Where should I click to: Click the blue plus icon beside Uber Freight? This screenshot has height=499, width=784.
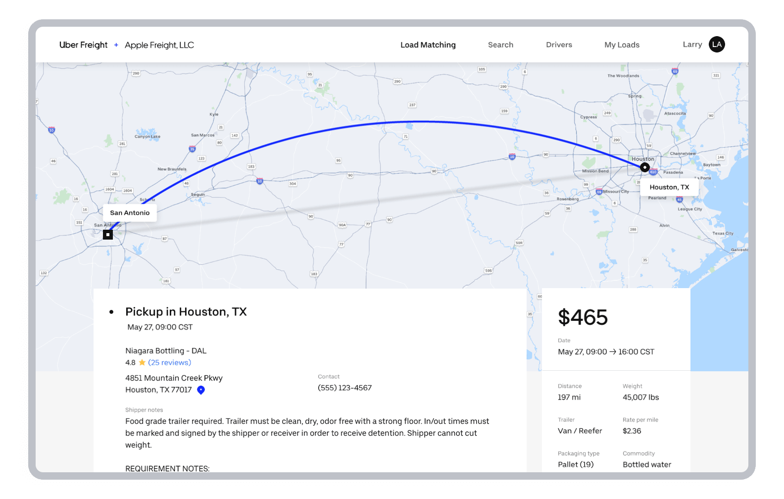coord(116,45)
